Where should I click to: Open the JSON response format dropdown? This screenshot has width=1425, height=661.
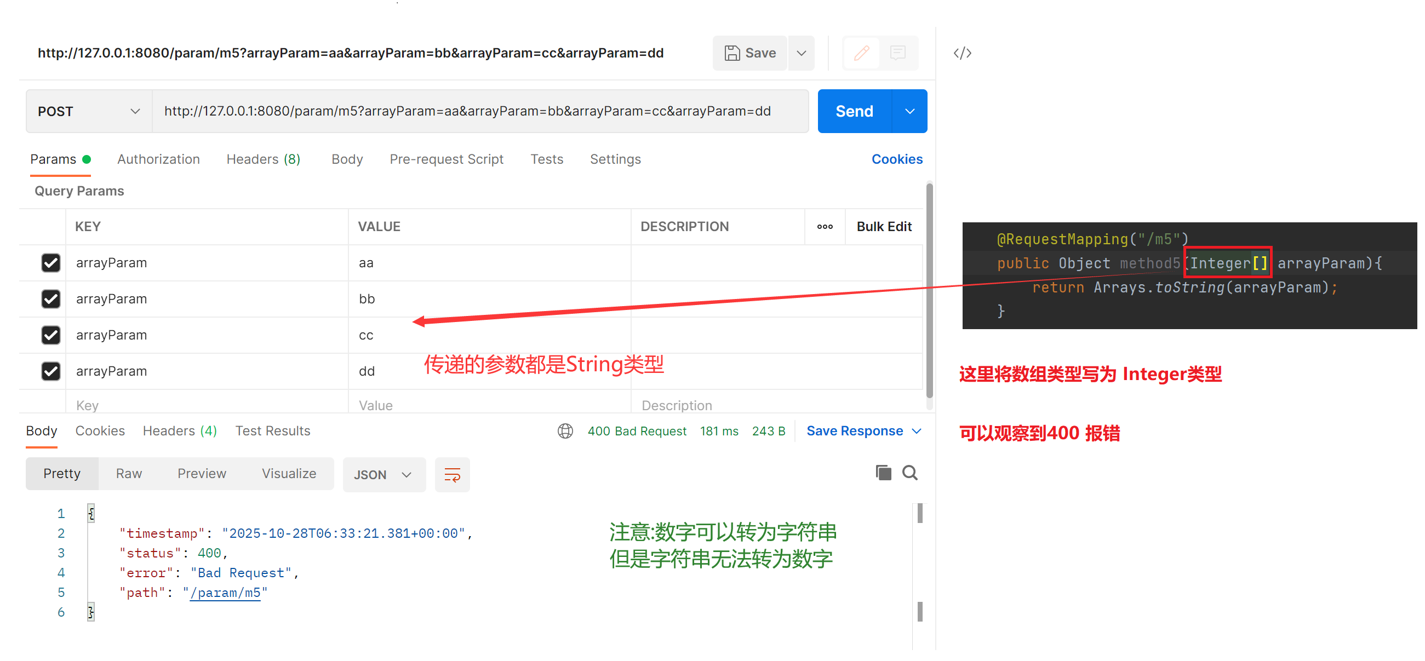384,474
